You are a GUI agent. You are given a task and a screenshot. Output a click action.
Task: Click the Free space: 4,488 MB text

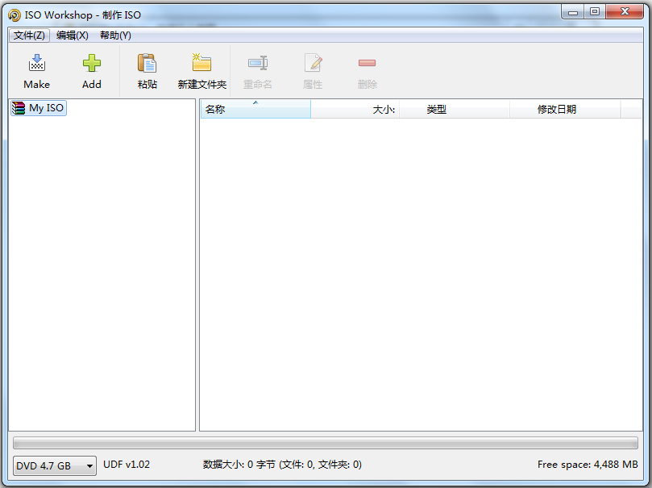point(588,465)
